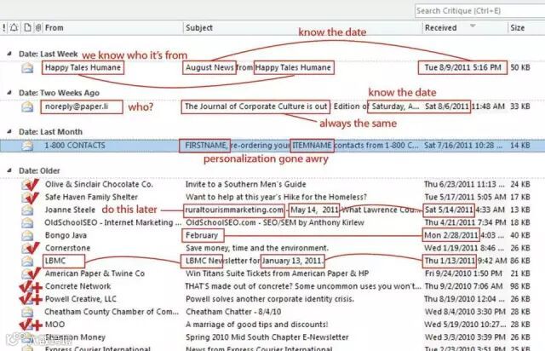The height and width of the screenshot is (351, 545).
Task: Click envelope icon of LBMC email
Action: pyautogui.click(x=27, y=261)
